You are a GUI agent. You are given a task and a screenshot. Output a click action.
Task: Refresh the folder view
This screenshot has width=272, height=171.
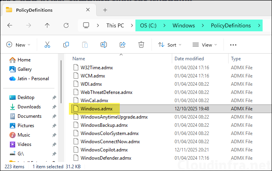(x=66, y=25)
